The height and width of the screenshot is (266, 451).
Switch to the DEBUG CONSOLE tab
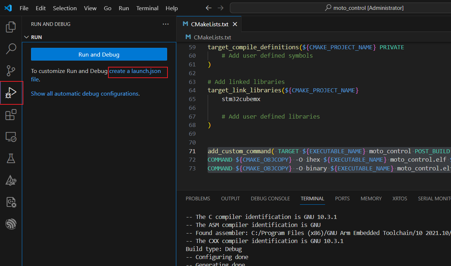(x=270, y=198)
